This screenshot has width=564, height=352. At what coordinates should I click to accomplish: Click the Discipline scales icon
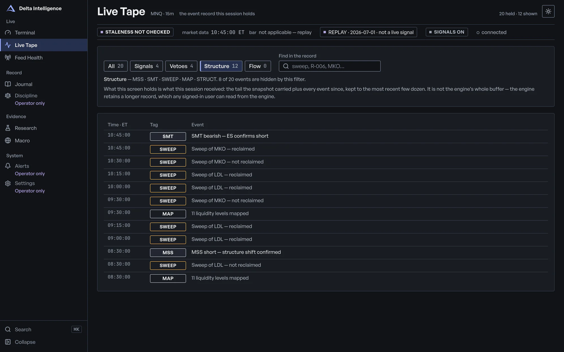8,96
